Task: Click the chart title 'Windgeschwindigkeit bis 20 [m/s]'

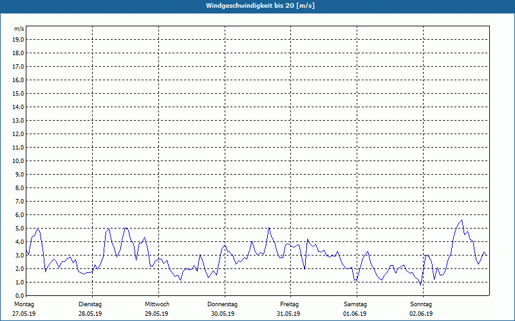Action: tap(260, 6)
